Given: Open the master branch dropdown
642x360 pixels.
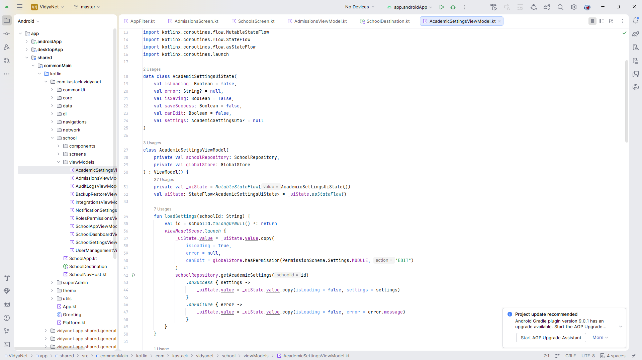Looking at the screenshot, I should 87,7.
